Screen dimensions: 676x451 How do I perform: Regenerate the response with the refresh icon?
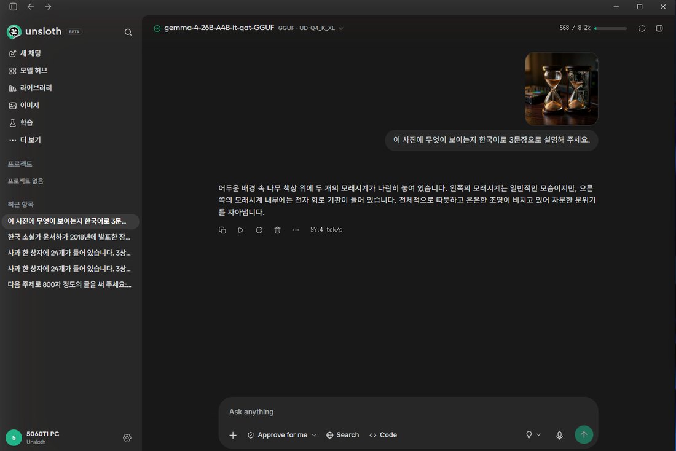tap(259, 230)
